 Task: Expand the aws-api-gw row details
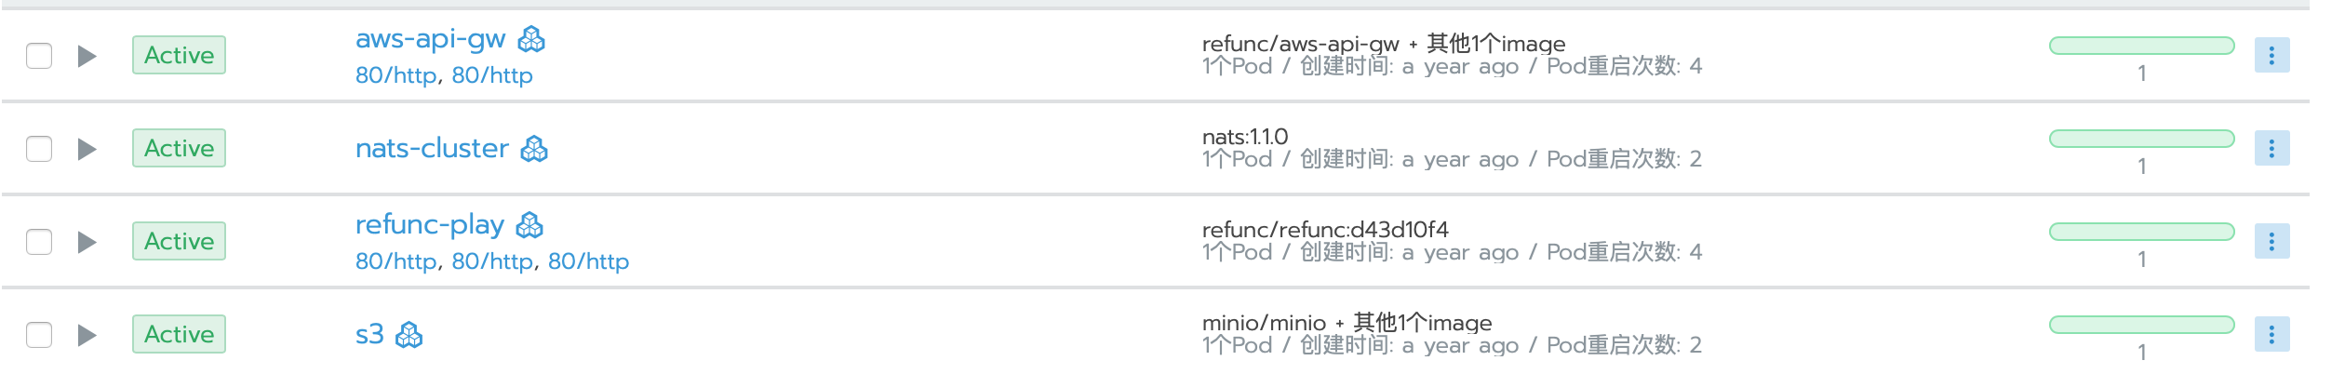[x=87, y=56]
